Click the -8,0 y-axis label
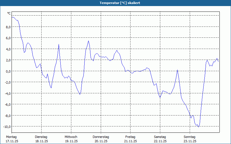Image resolution: width=231 pixels, height=144 pixels. 8,116
